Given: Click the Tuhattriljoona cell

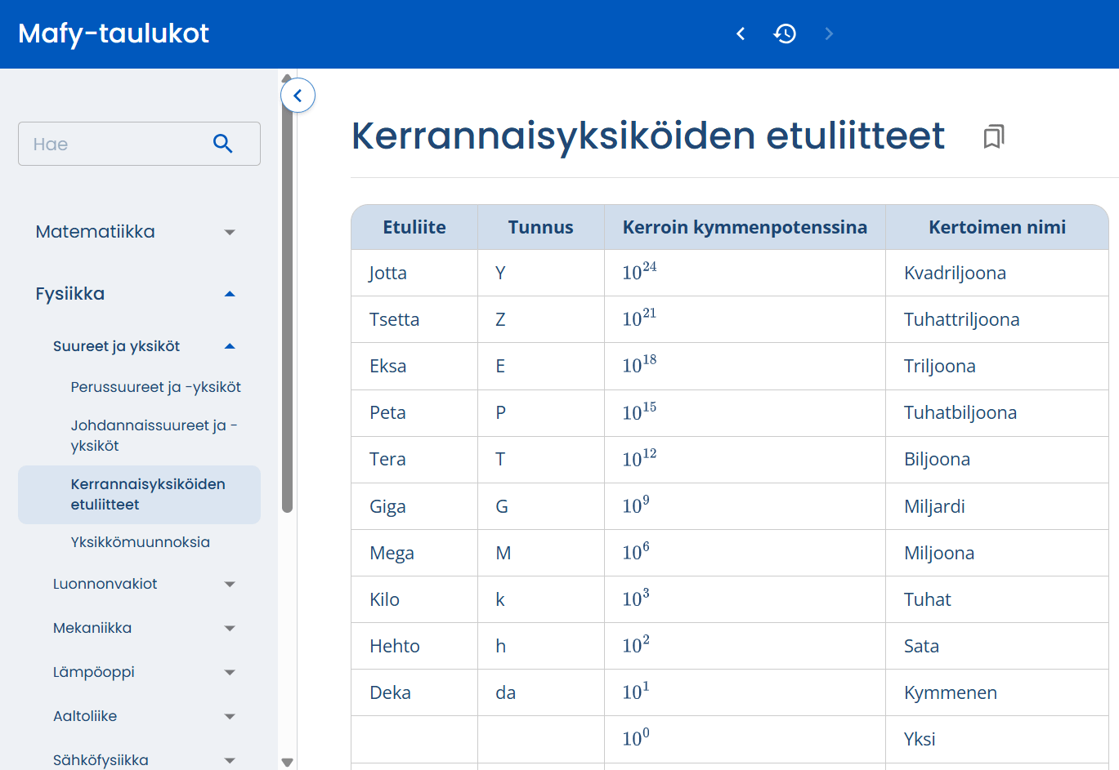Looking at the screenshot, I should [x=997, y=319].
